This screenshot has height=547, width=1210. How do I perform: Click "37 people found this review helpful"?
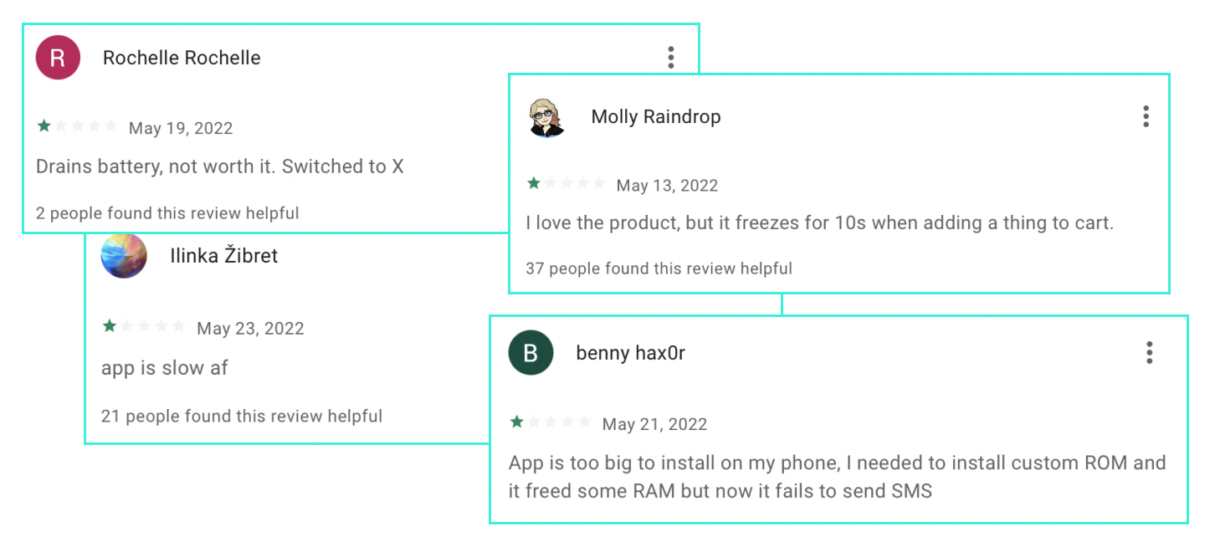659,268
